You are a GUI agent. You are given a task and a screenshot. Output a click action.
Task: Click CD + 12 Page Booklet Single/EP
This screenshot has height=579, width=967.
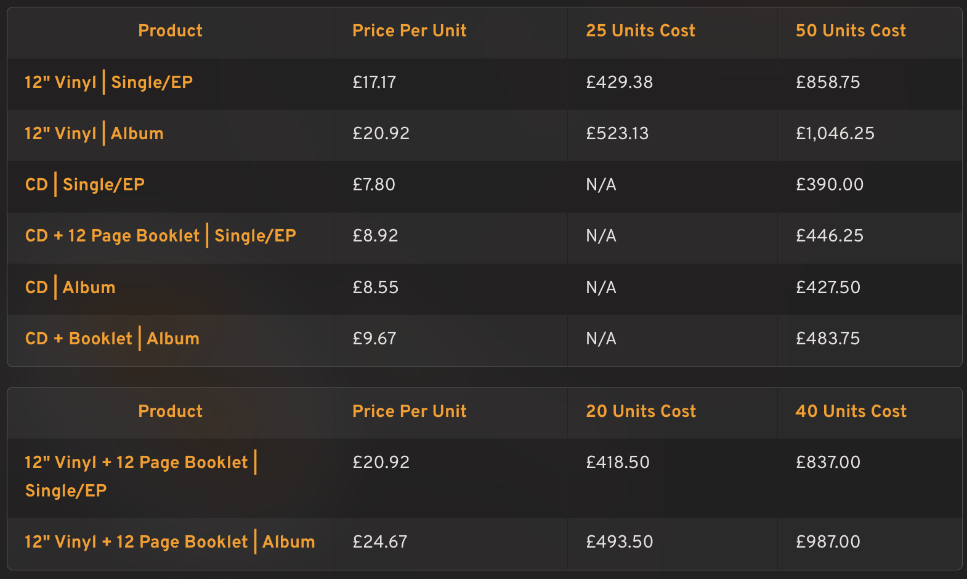pyautogui.click(x=161, y=236)
